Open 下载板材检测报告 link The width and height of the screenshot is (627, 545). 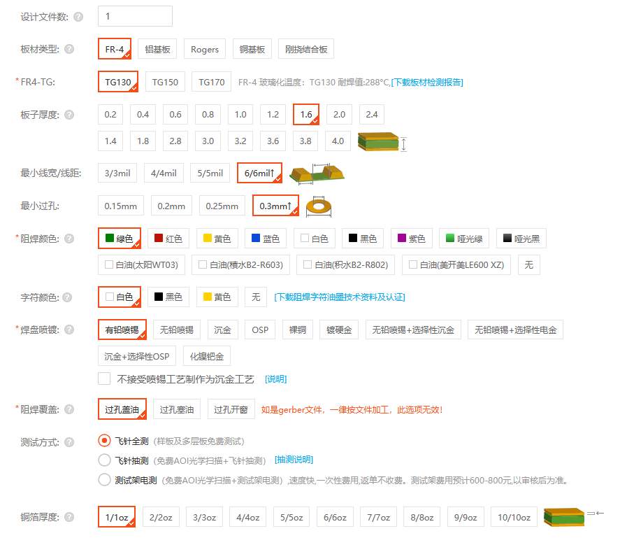coord(427,83)
